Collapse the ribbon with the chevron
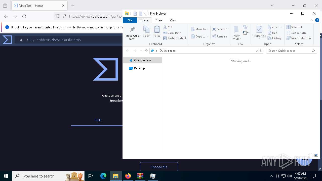This screenshot has width=322, height=181. (x=311, y=20)
